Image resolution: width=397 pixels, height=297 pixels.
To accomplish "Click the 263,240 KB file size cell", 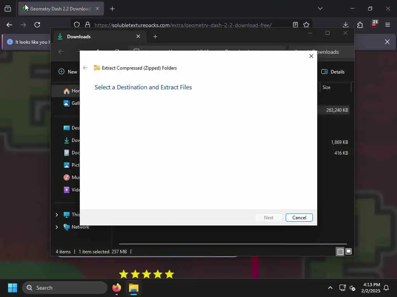I will click(337, 110).
